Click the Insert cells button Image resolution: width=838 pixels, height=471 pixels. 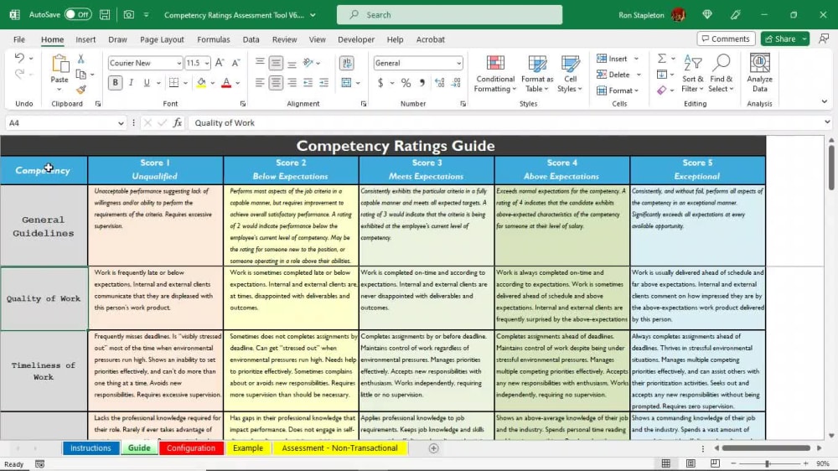click(x=613, y=59)
